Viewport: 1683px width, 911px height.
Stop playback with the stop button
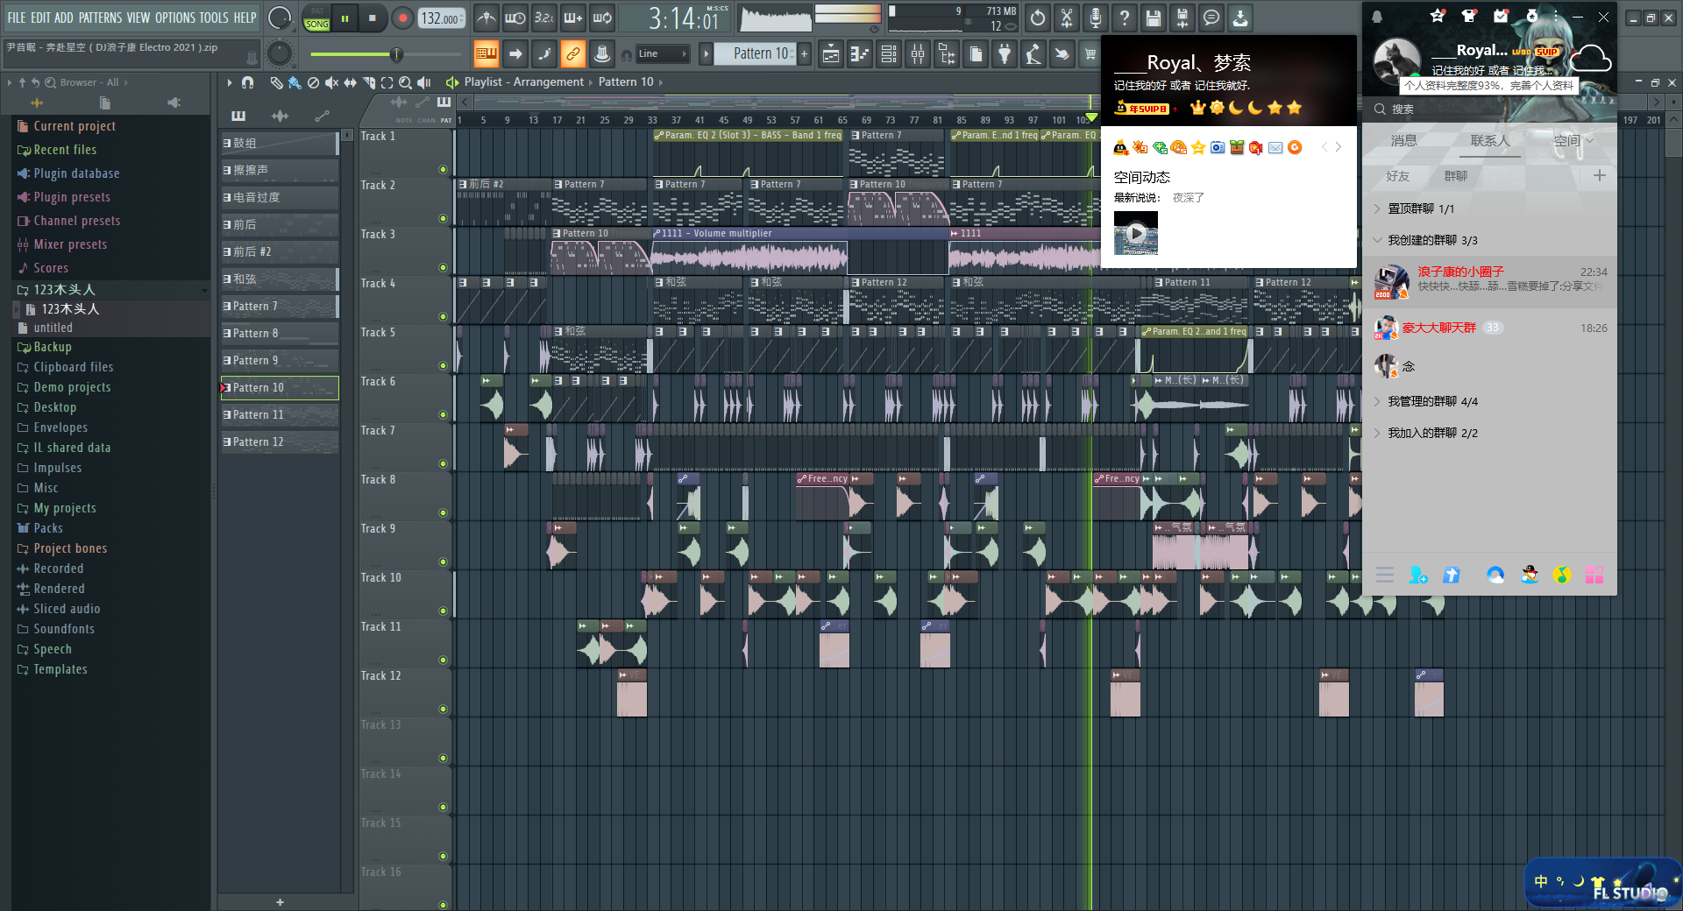coord(373,18)
